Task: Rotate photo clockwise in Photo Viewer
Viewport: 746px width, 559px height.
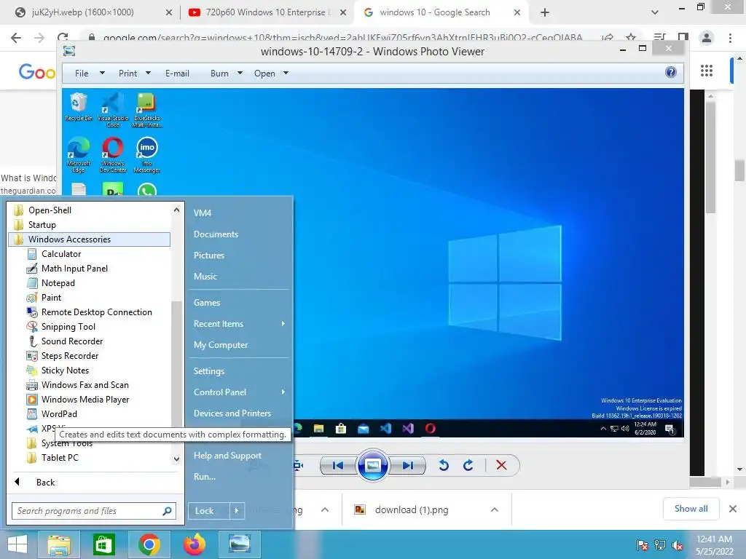Action: pyautogui.click(x=468, y=465)
